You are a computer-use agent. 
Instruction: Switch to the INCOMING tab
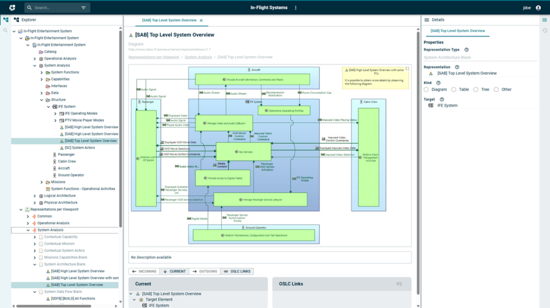click(144, 272)
